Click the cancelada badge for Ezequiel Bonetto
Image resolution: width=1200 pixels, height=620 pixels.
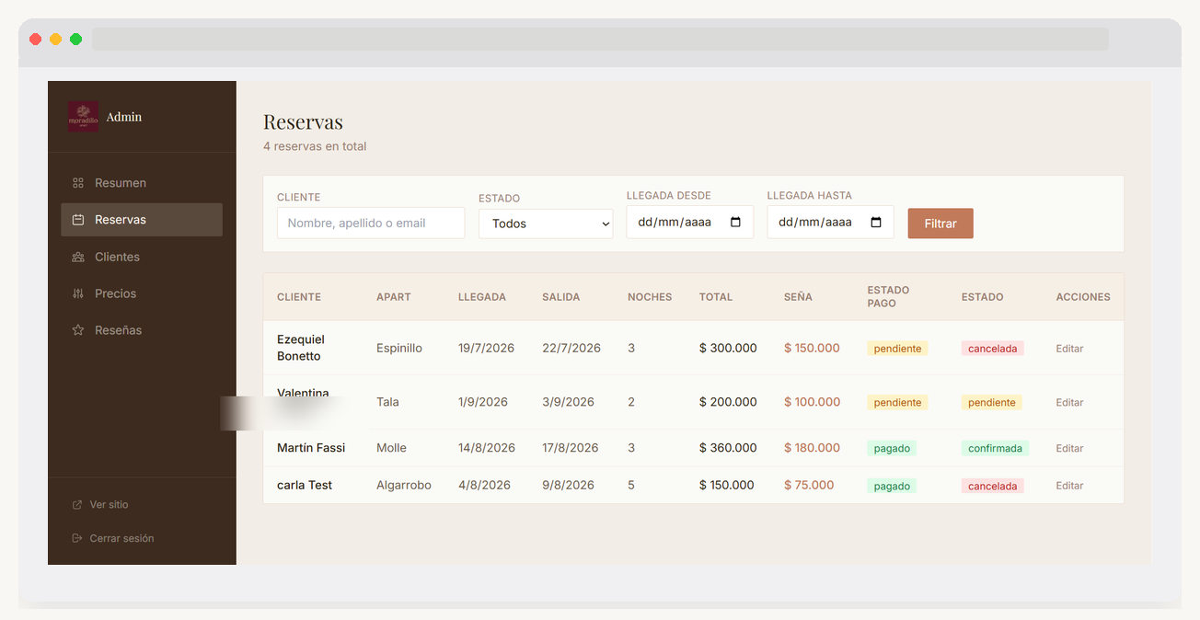click(x=993, y=349)
